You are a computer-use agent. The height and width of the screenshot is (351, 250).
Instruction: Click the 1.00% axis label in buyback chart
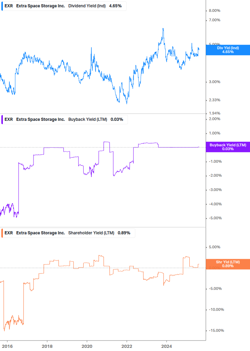tap(214, 133)
